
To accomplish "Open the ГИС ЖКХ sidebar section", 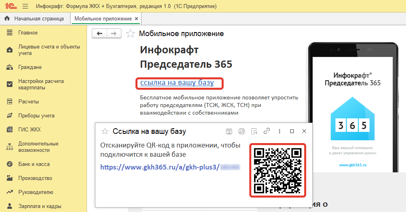I will coord(29,130).
